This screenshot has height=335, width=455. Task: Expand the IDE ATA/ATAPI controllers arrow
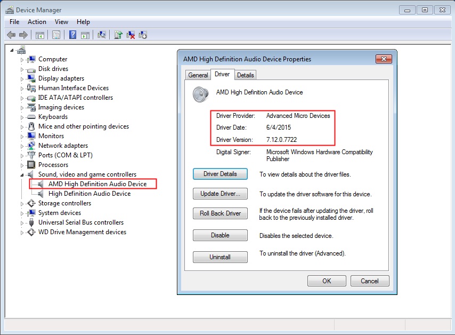[x=22, y=98]
